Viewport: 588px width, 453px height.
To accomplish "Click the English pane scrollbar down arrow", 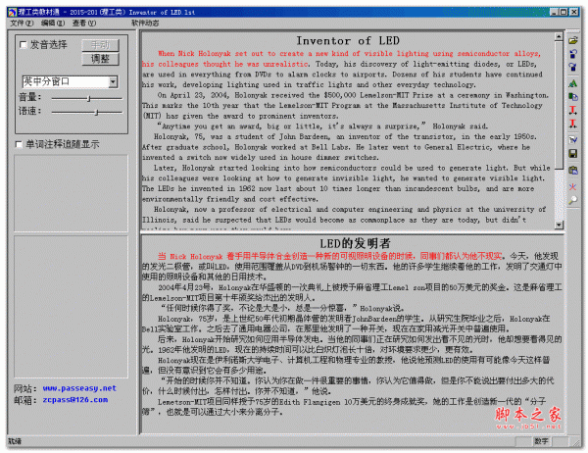I will pos(559,225).
